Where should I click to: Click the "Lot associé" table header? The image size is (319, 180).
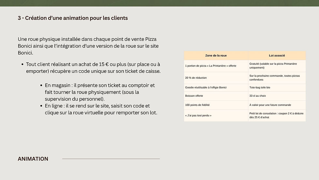click(x=277, y=56)
